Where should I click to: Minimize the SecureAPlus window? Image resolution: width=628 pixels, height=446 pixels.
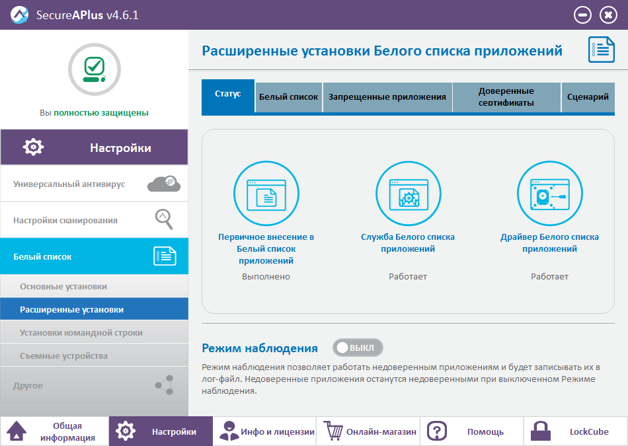[x=582, y=15]
